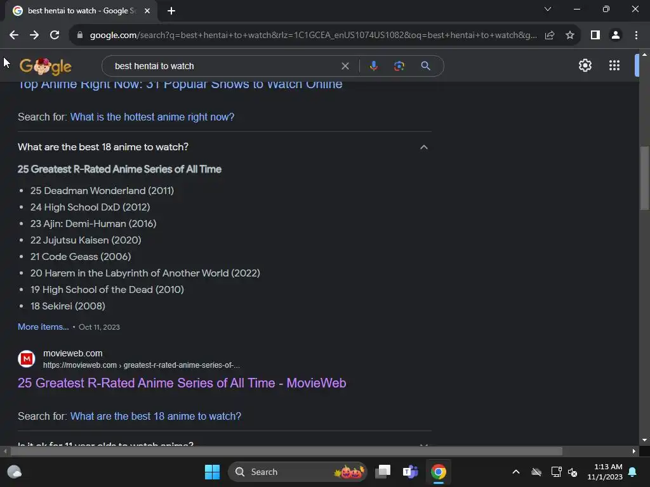
Task: Go to Google home via logo
Action: [x=46, y=66]
